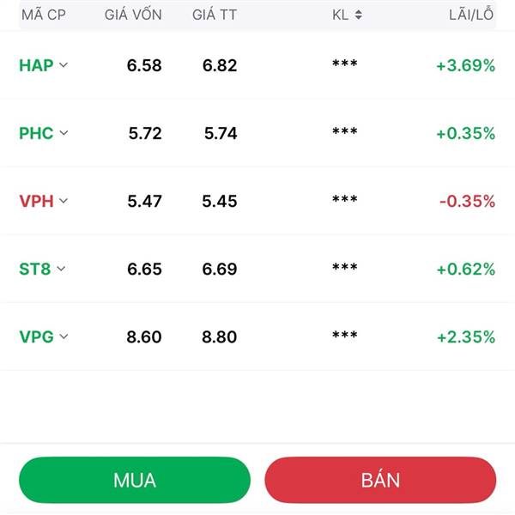The height and width of the screenshot is (515, 515).
Task: Expand the PHC stock row chevron
Action: point(64,133)
